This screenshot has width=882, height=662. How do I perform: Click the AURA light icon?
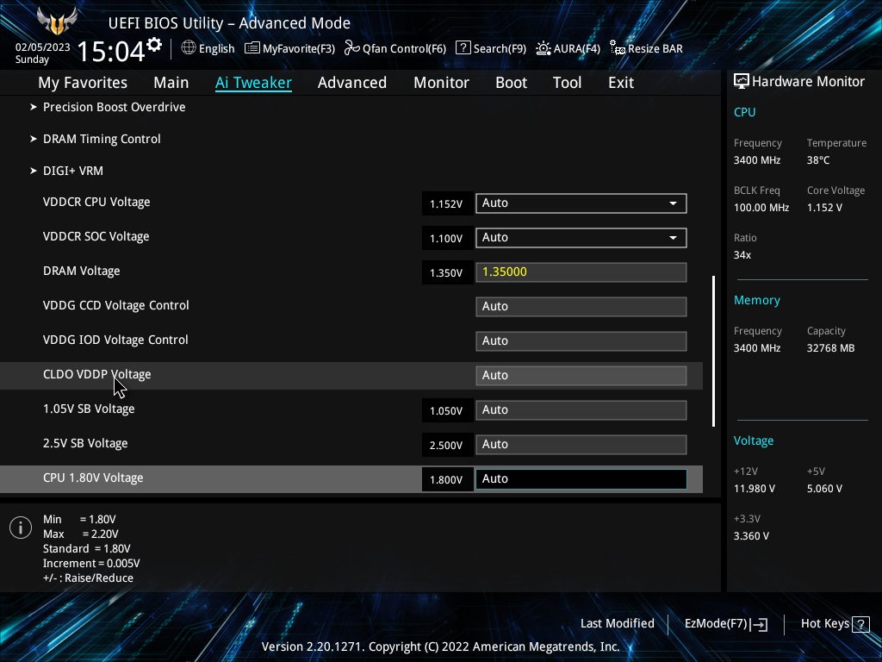click(543, 48)
